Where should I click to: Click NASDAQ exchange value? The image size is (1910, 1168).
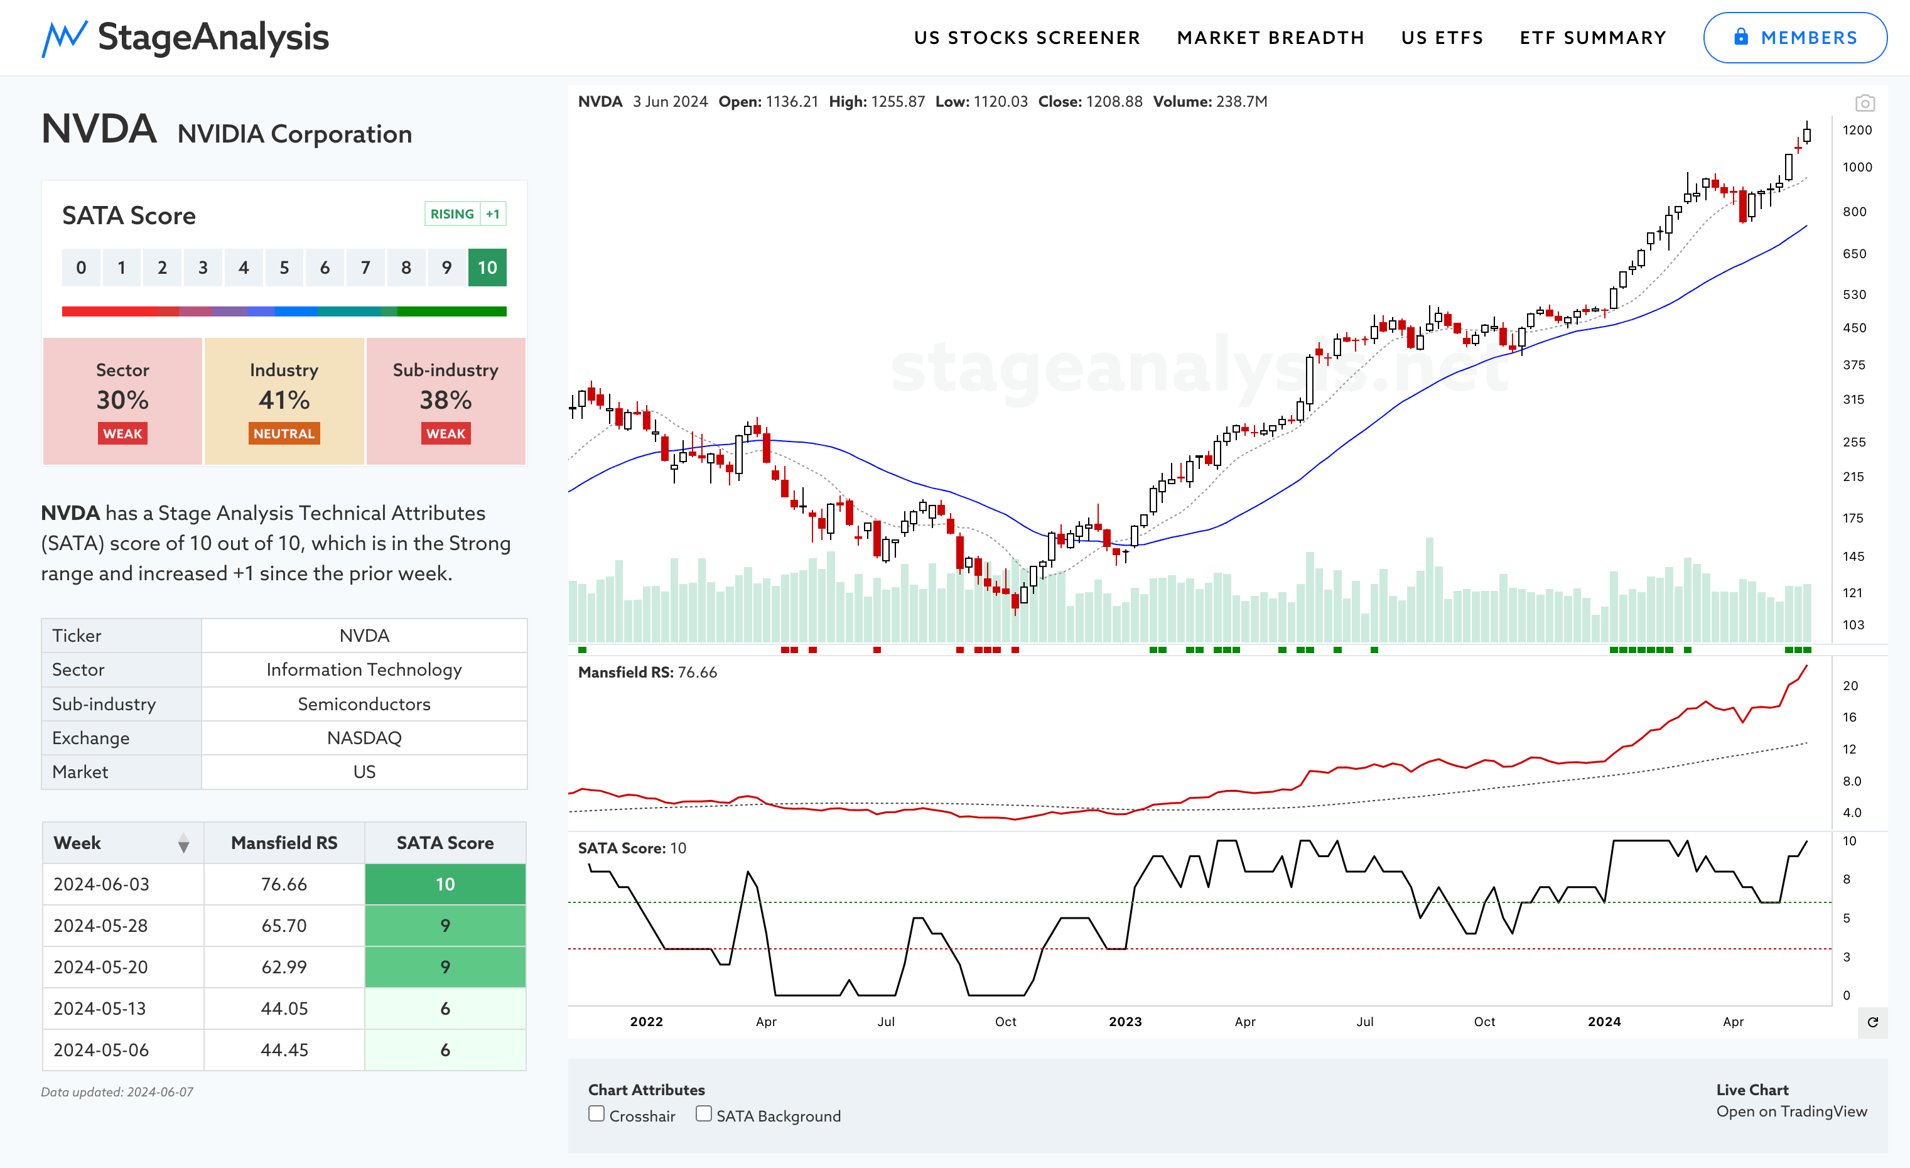[x=364, y=738]
